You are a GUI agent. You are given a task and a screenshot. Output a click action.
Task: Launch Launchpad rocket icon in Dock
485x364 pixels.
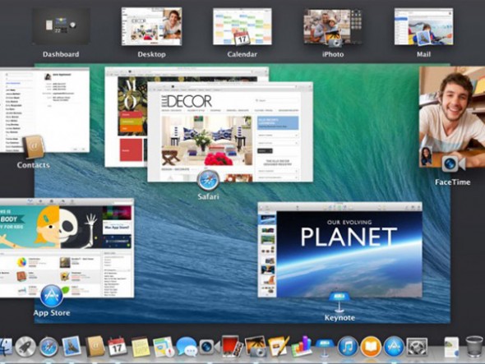point(26,347)
